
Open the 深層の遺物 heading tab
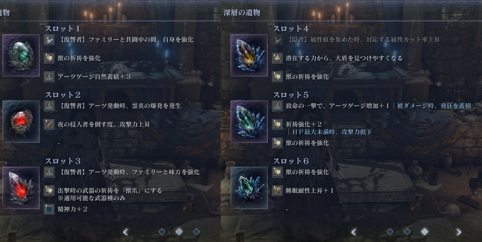tap(242, 13)
